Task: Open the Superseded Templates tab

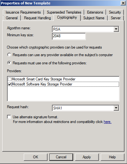Action: pyautogui.click(x=64, y=12)
